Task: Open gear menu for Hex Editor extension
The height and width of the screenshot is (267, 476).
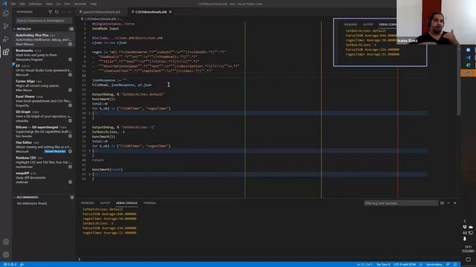Action: (x=70, y=151)
